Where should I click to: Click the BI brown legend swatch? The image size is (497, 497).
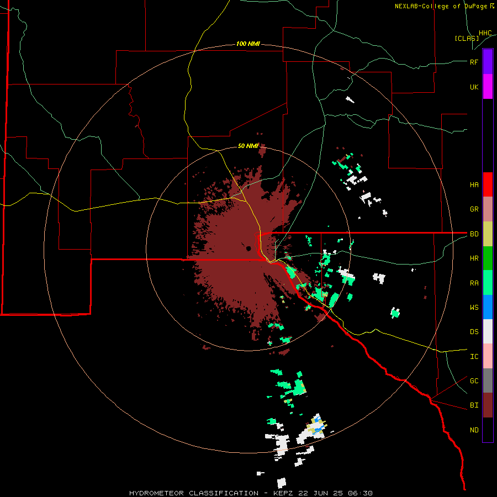click(x=488, y=405)
